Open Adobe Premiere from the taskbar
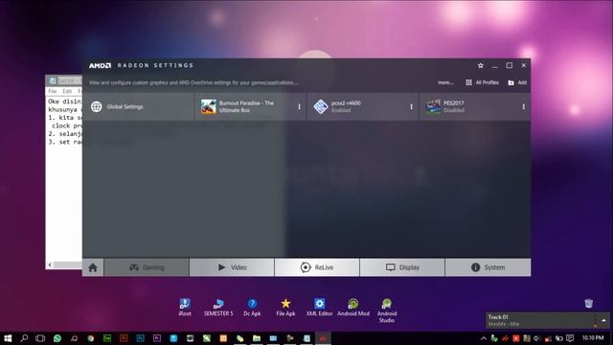The image size is (613, 345). click(157, 338)
